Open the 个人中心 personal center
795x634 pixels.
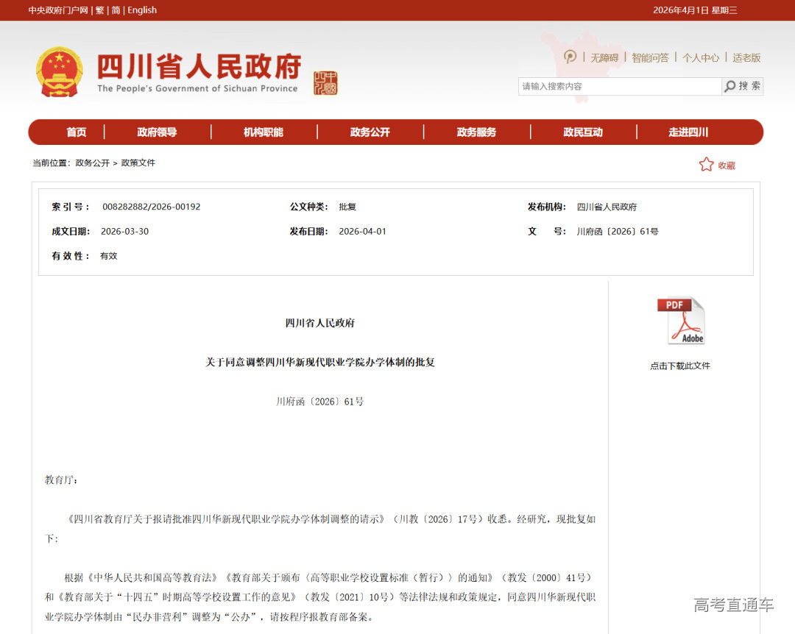coord(702,57)
